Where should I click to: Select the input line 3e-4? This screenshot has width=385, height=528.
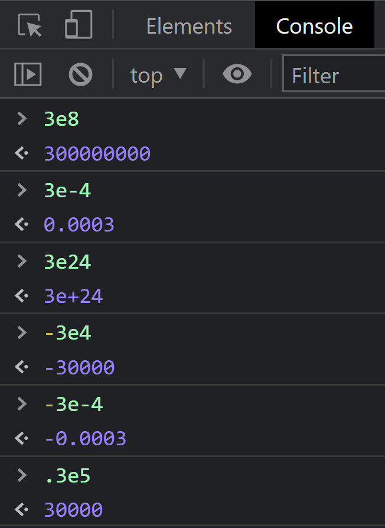[x=67, y=190]
